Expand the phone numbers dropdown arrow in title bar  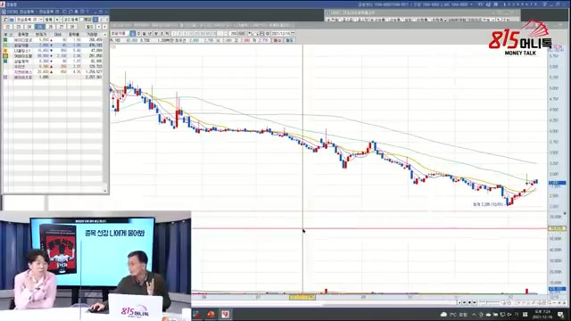pyautogui.click(x=472, y=4)
